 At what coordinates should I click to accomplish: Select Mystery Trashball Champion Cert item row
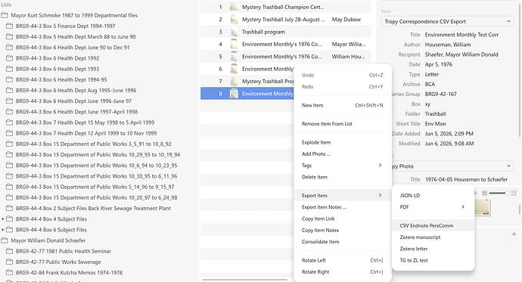pos(286,7)
